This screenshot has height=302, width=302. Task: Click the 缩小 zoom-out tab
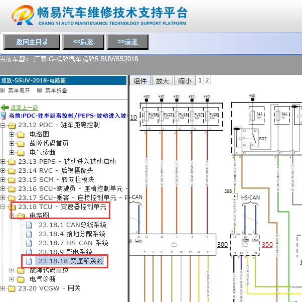pos(185,81)
